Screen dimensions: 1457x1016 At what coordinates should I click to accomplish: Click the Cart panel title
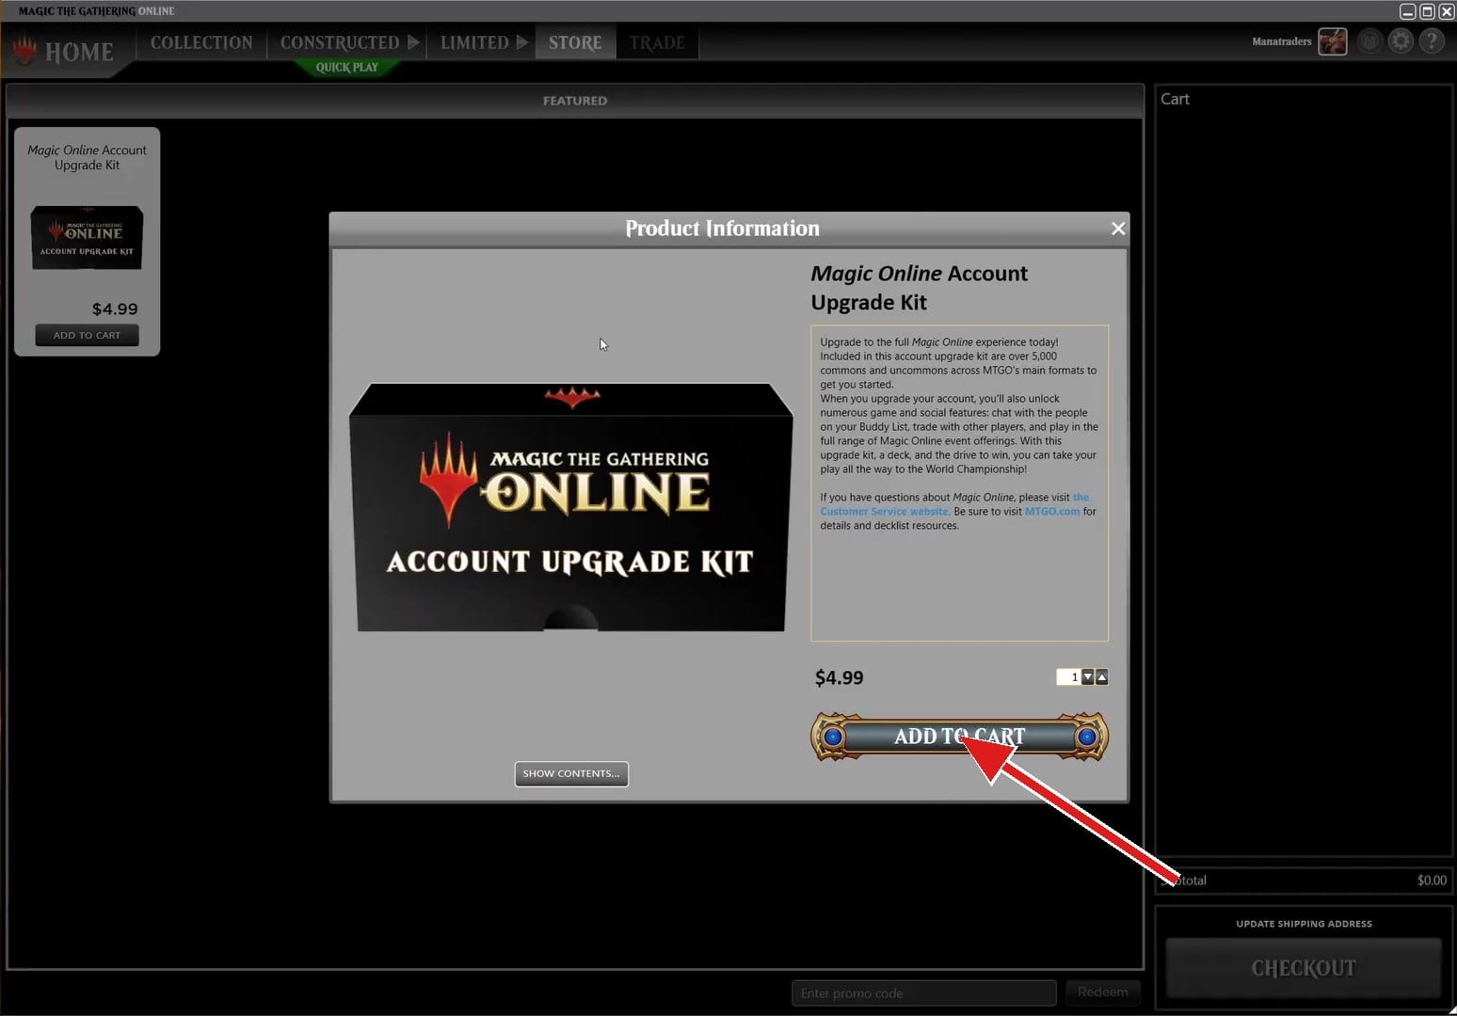1175,99
